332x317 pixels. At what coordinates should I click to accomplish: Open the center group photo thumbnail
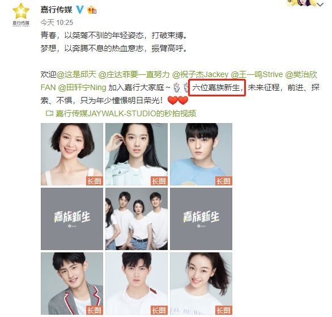(137, 219)
